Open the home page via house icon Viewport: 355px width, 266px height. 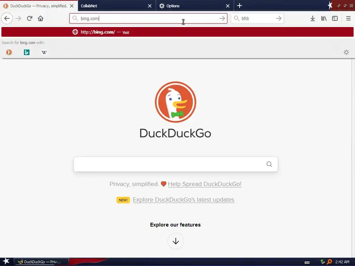(41, 18)
